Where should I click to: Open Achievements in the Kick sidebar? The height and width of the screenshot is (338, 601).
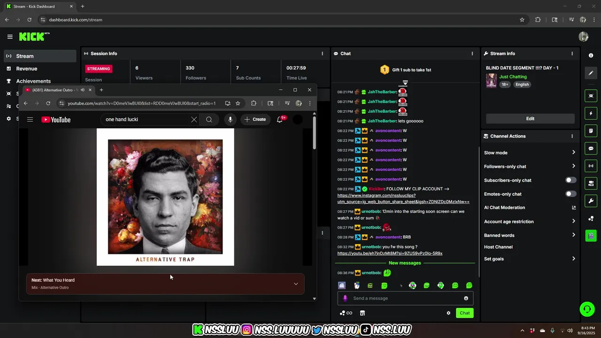pos(40,81)
